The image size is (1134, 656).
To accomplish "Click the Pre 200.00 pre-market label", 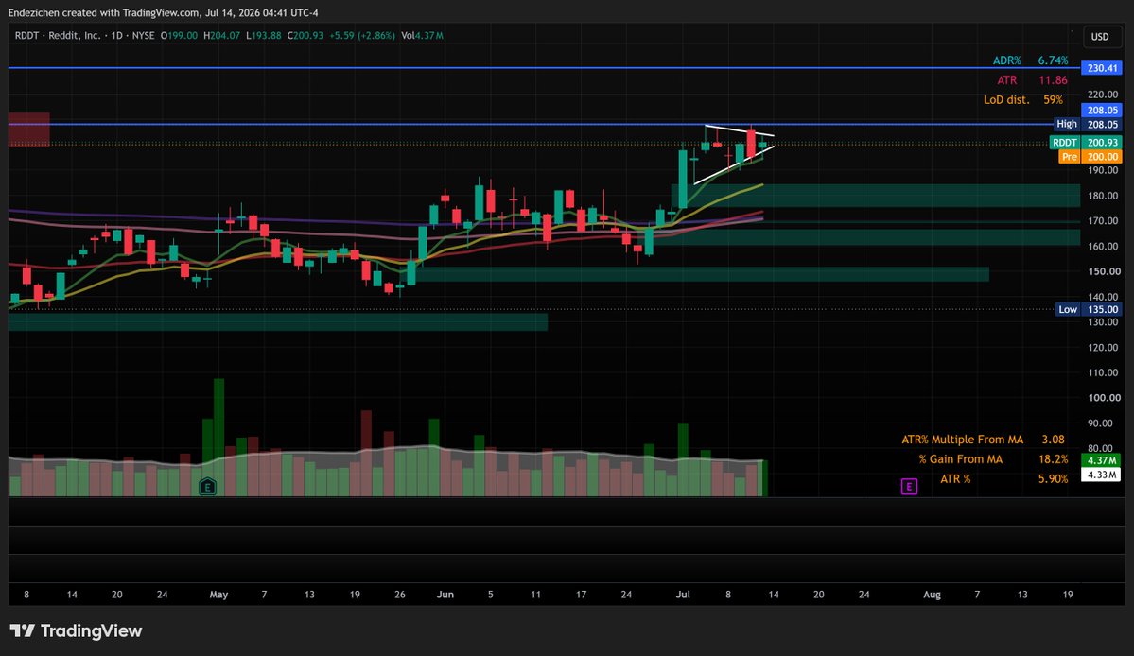I will (x=1090, y=156).
